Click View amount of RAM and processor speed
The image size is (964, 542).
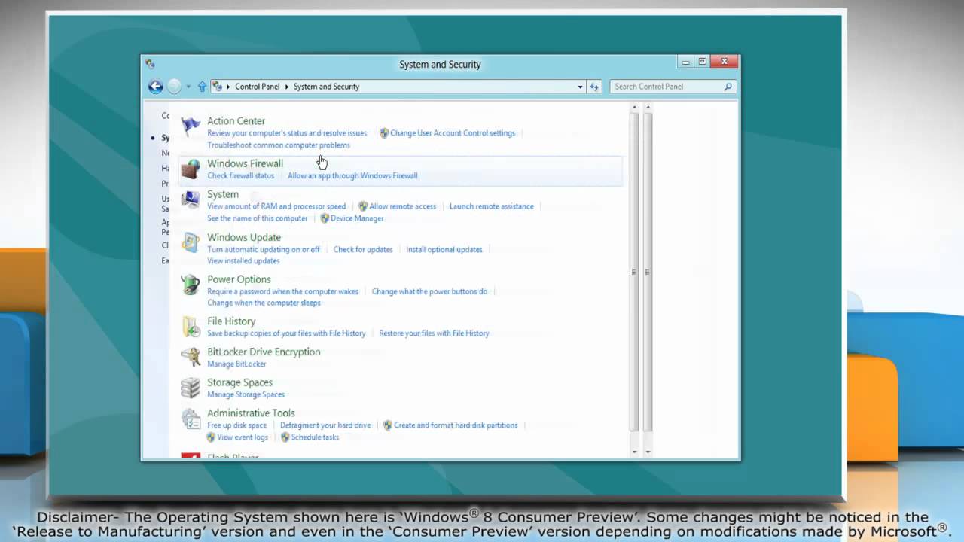click(276, 206)
